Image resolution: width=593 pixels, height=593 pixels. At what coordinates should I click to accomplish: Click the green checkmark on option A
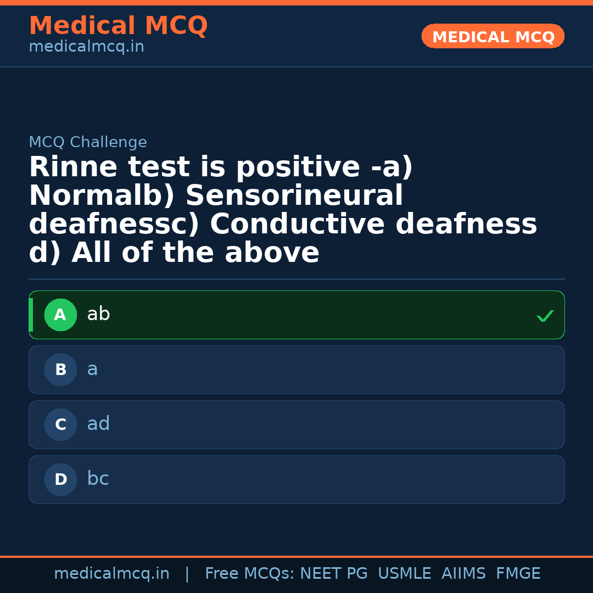pos(545,316)
